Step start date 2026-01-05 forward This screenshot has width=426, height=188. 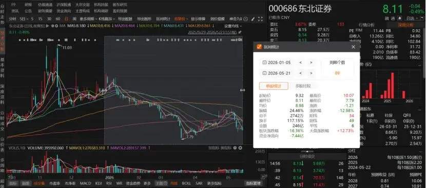(311, 62)
